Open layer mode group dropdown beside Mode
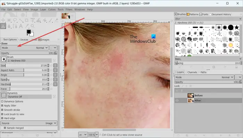 pos(238,77)
